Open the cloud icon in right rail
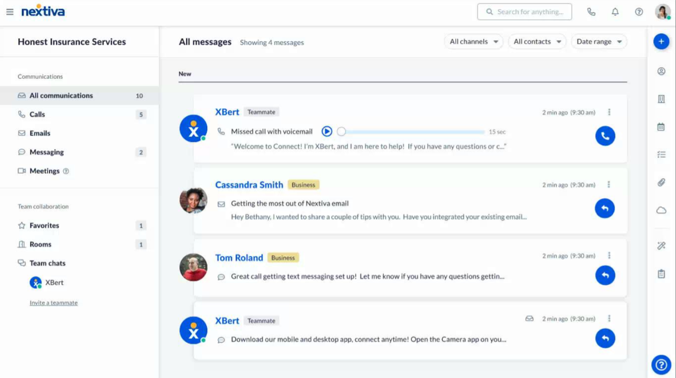The height and width of the screenshot is (378, 676). (661, 210)
